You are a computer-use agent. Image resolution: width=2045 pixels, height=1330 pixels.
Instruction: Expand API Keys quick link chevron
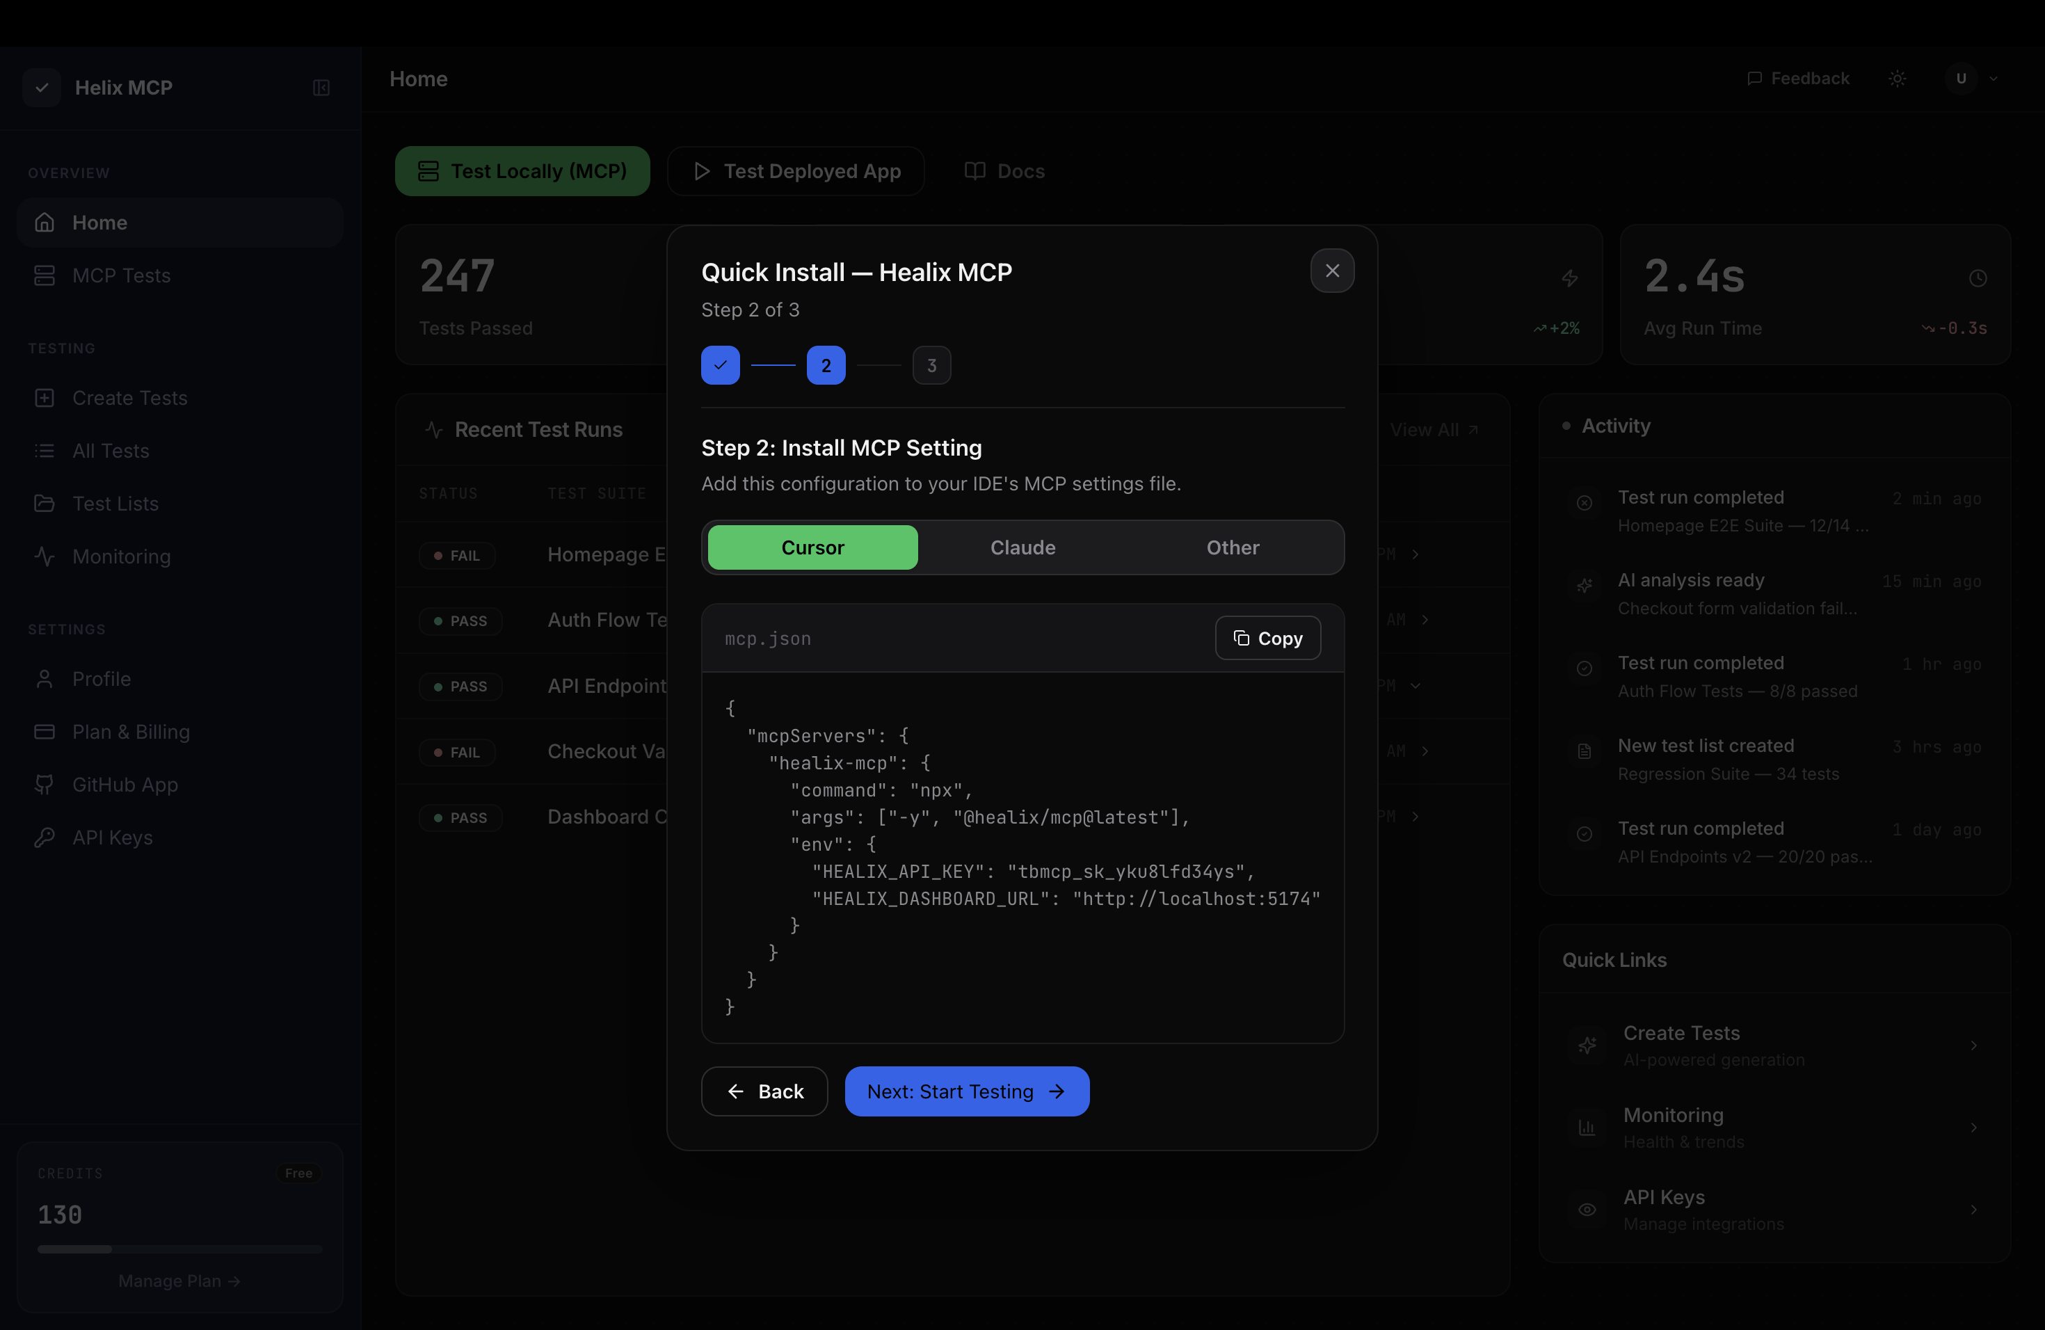pos(1973,1210)
